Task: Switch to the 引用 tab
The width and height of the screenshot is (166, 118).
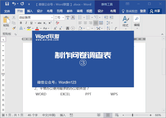Action: [x=60, y=11]
